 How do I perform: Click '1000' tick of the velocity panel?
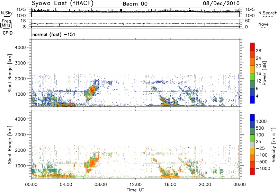[x=20, y=166]
